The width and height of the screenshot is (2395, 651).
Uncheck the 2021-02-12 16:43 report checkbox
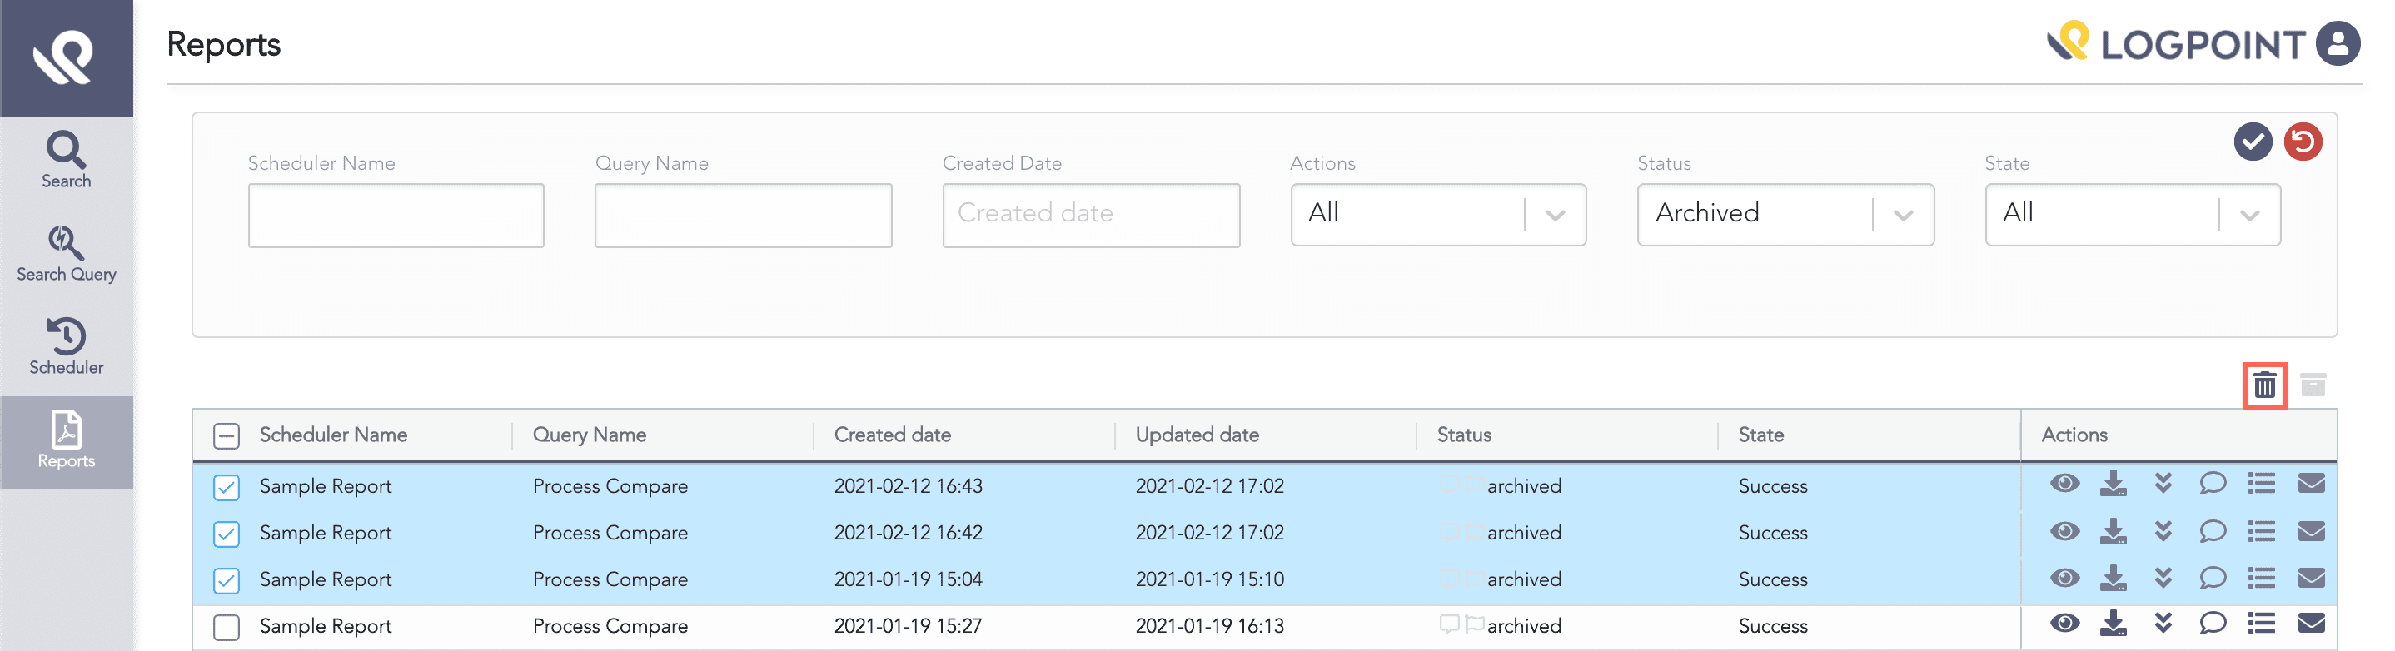click(226, 487)
